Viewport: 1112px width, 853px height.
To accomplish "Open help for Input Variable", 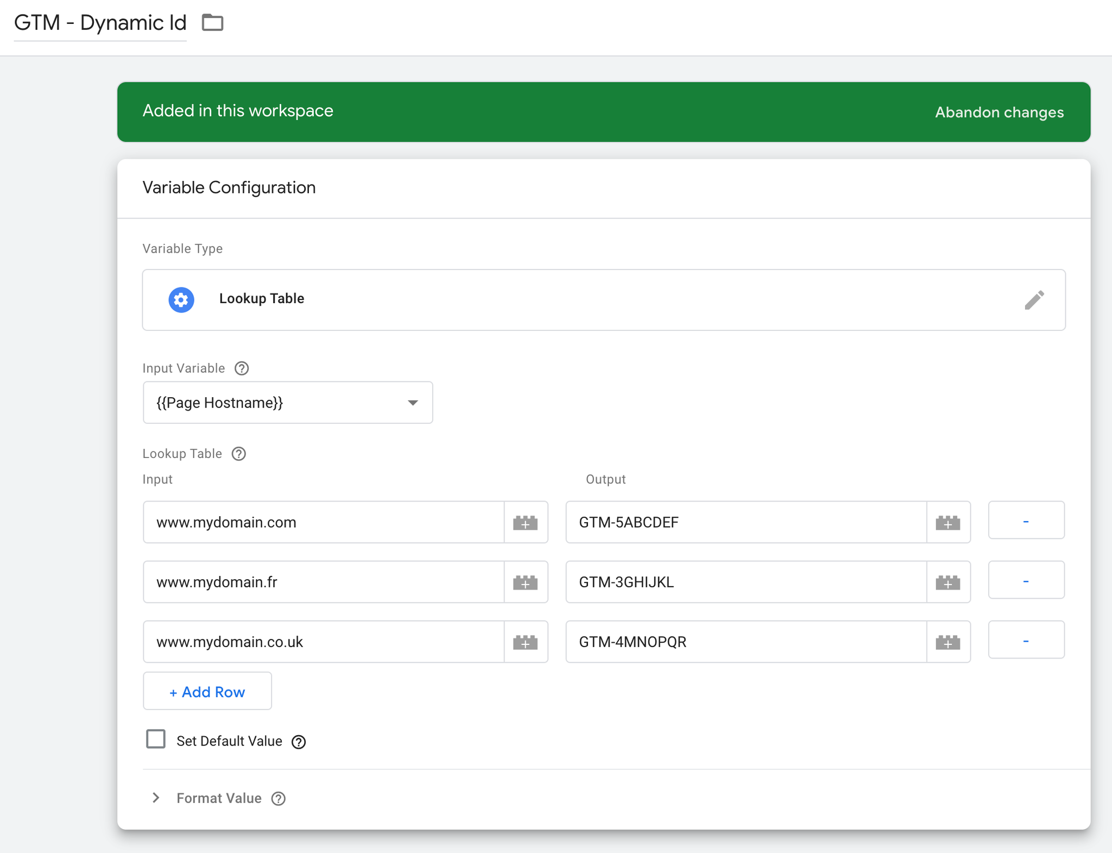I will point(242,368).
